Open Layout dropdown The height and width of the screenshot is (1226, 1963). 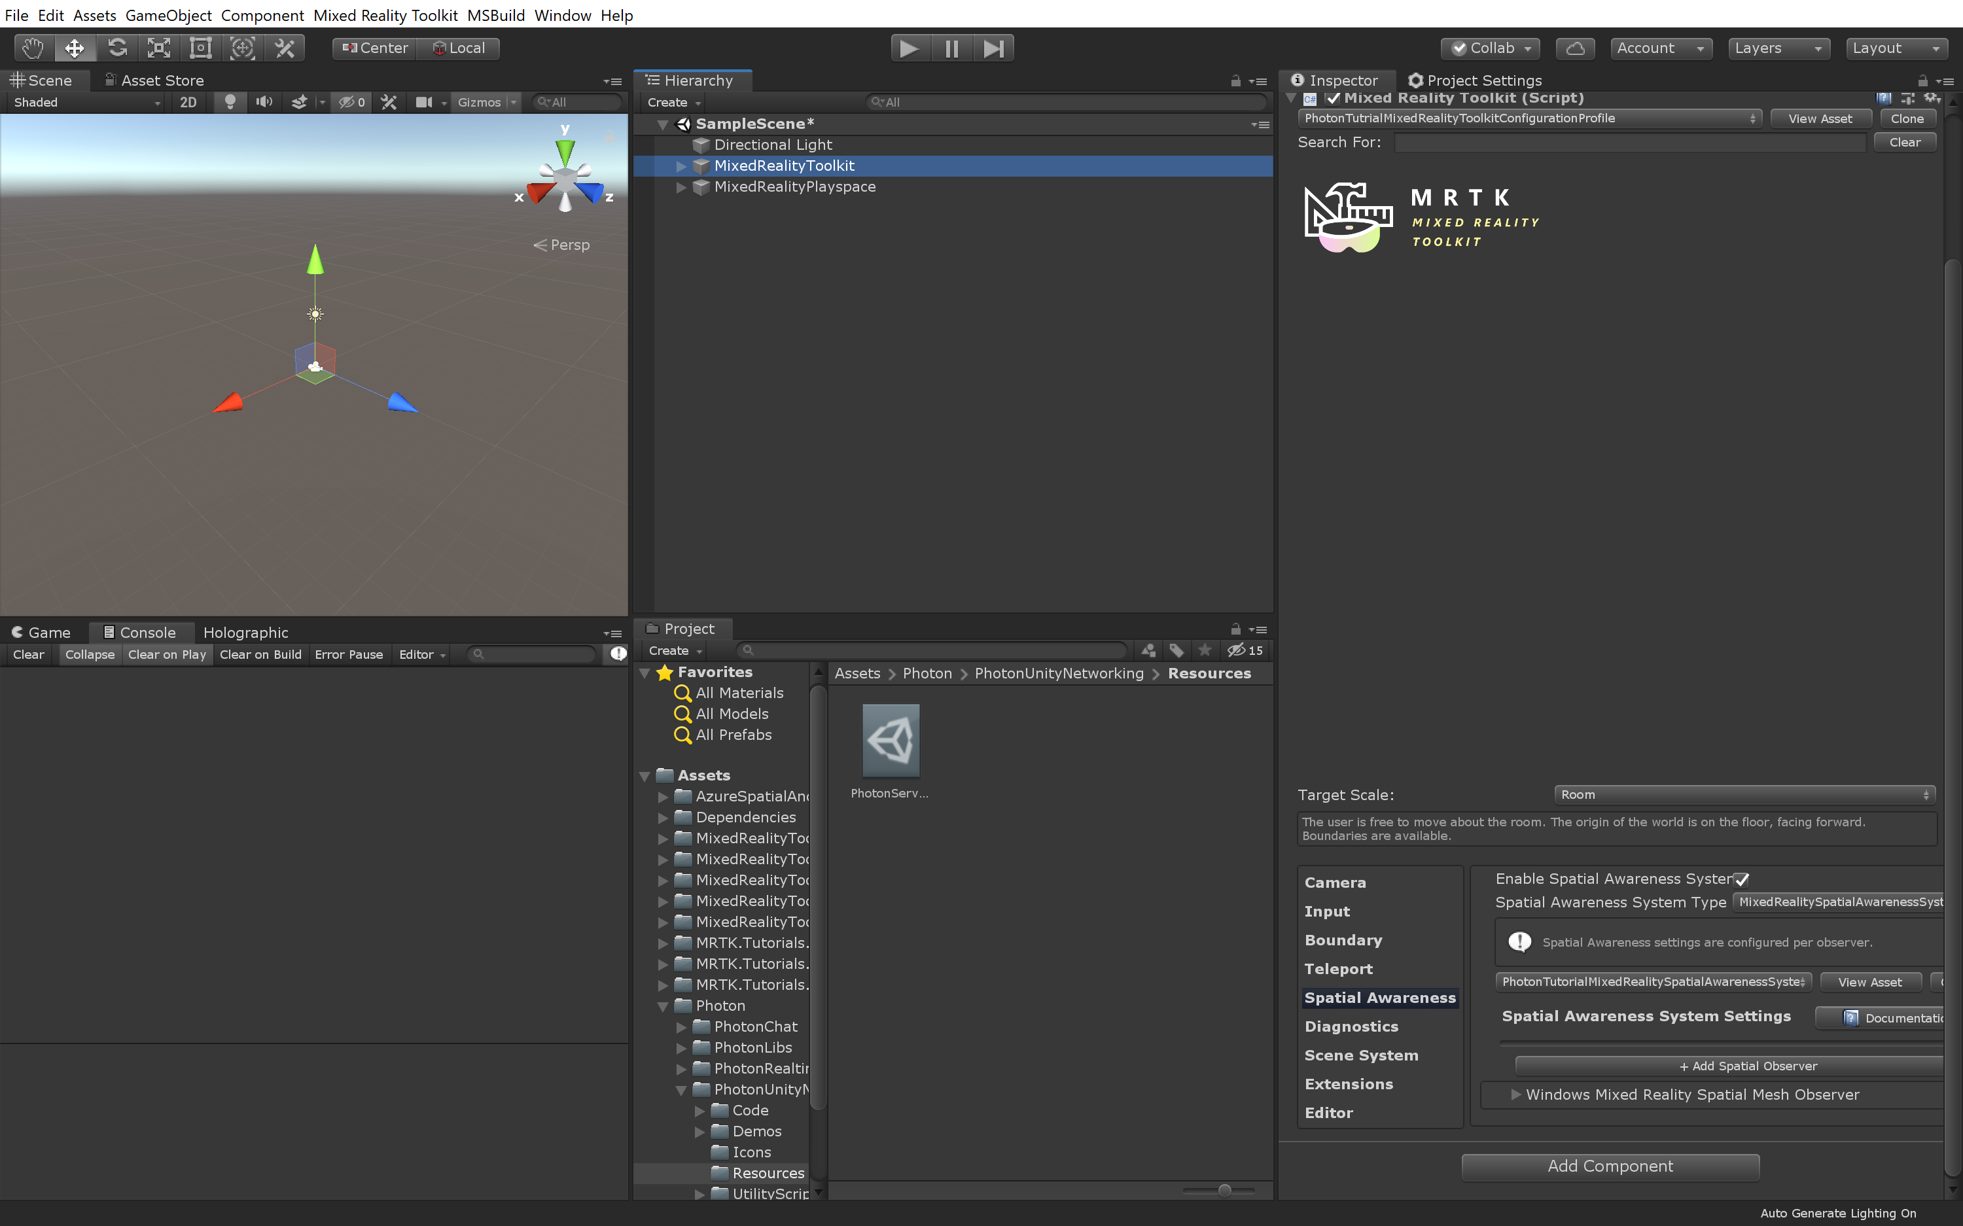tap(1898, 48)
